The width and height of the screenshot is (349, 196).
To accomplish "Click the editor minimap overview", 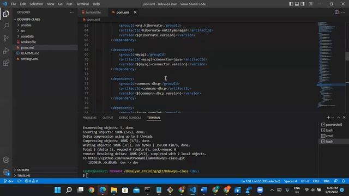I will pos(330,64).
